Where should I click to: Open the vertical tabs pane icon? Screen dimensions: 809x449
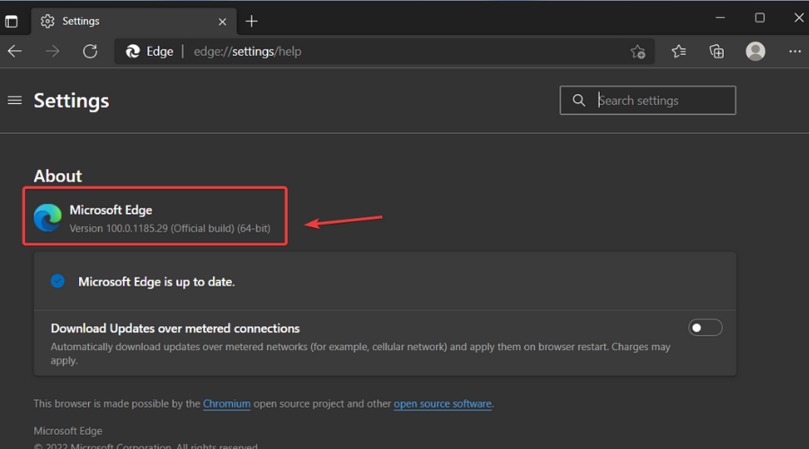point(12,22)
